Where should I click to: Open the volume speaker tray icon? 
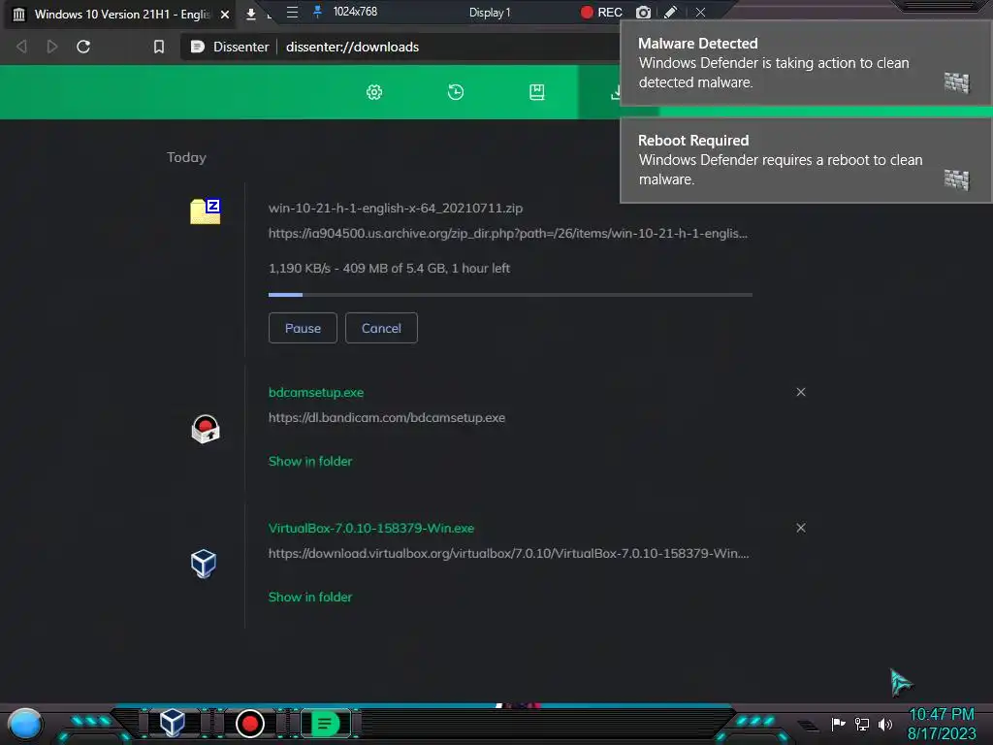pos(884,724)
